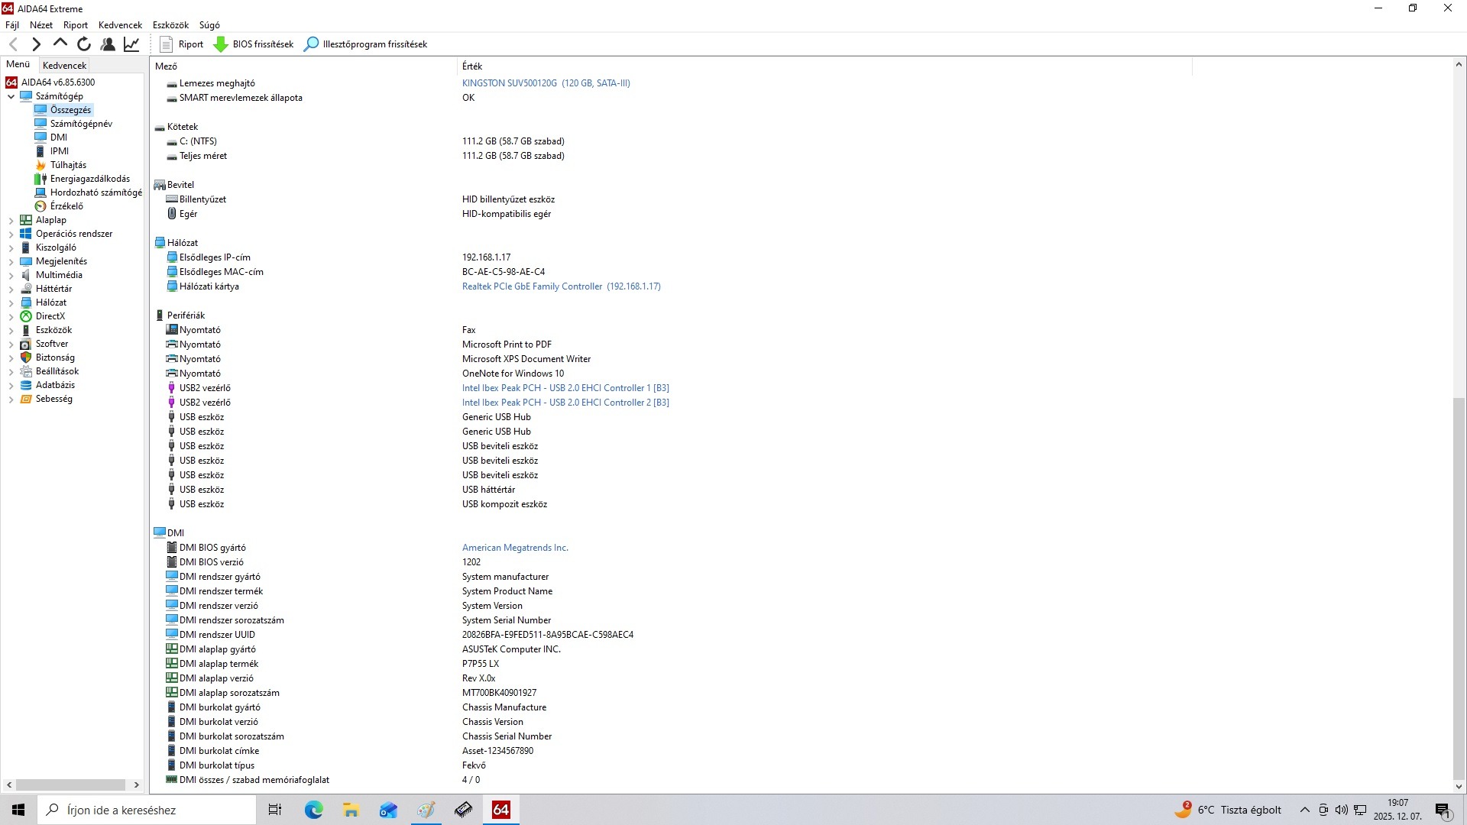
Task: Open the Eszközök menu
Action: (x=170, y=25)
